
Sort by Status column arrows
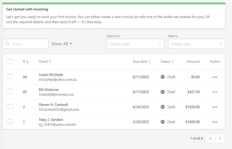tap(173, 61)
